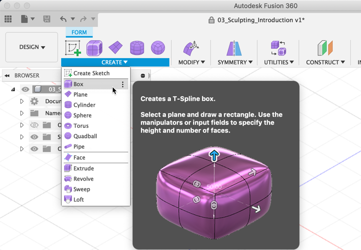Choose Revolve from the CREATE menu
This screenshot has width=361, height=250.
tap(96, 179)
